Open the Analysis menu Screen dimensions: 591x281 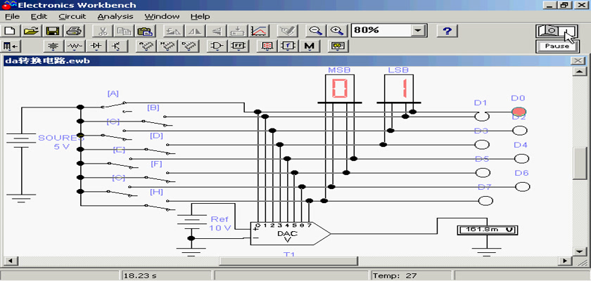(x=115, y=17)
